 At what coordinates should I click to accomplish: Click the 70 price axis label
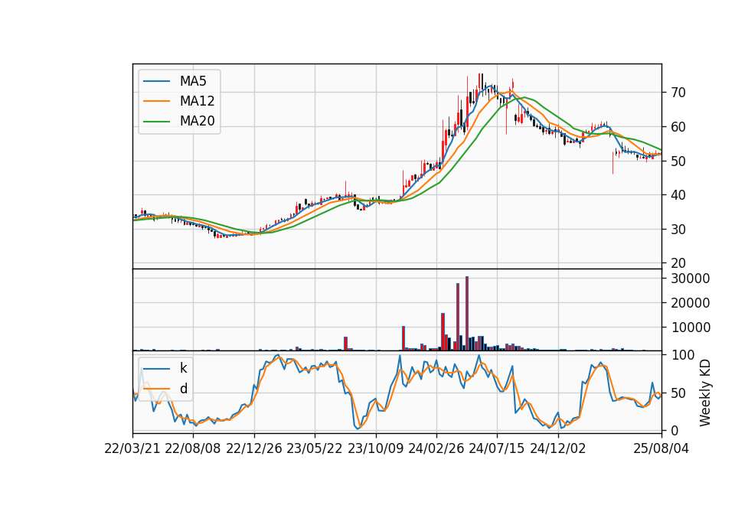[x=678, y=93]
